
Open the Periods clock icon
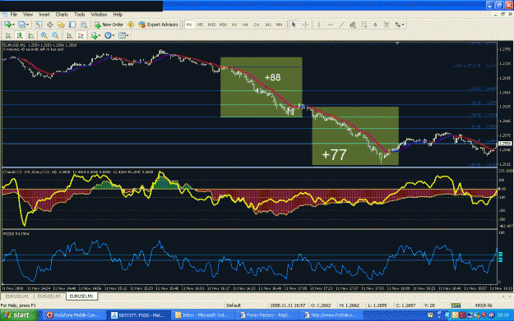coord(108,35)
